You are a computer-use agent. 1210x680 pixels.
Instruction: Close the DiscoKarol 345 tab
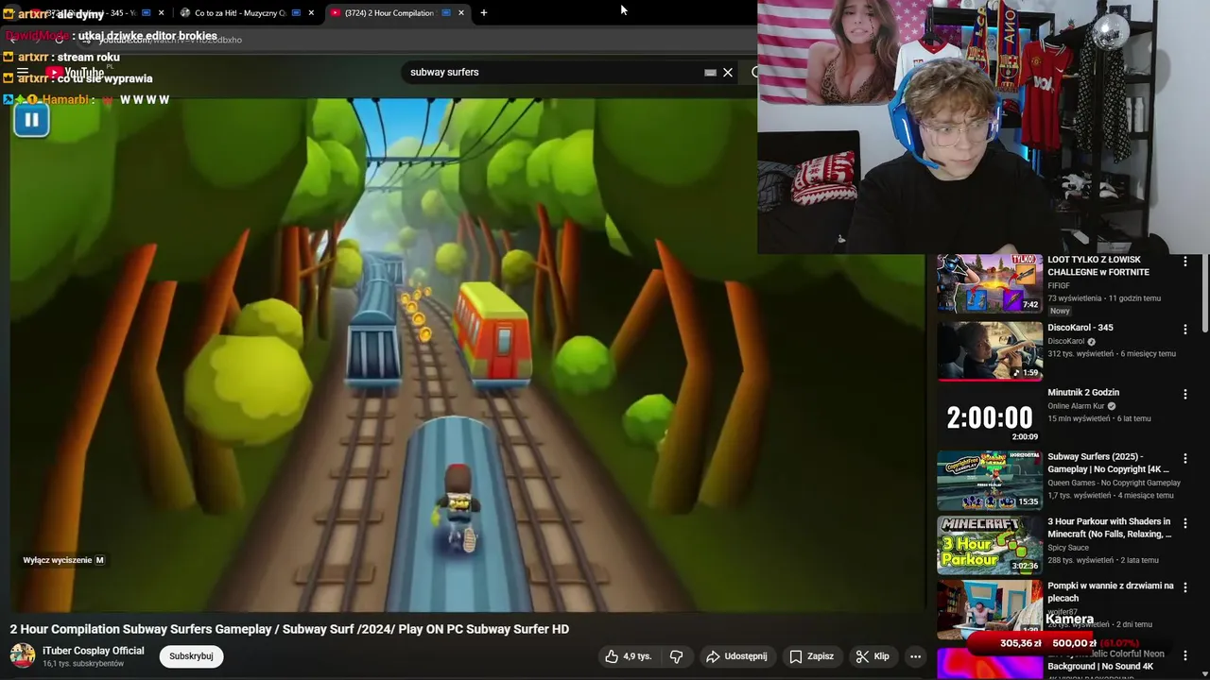(x=162, y=13)
